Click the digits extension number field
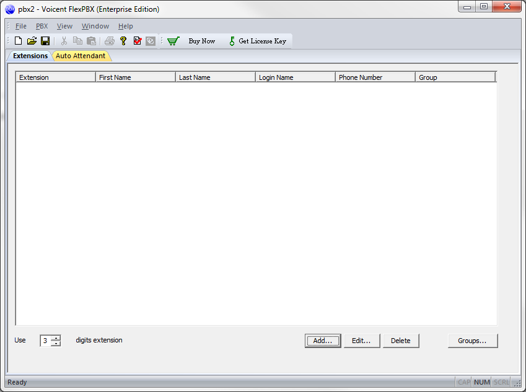The width and height of the screenshot is (526, 392). click(45, 341)
